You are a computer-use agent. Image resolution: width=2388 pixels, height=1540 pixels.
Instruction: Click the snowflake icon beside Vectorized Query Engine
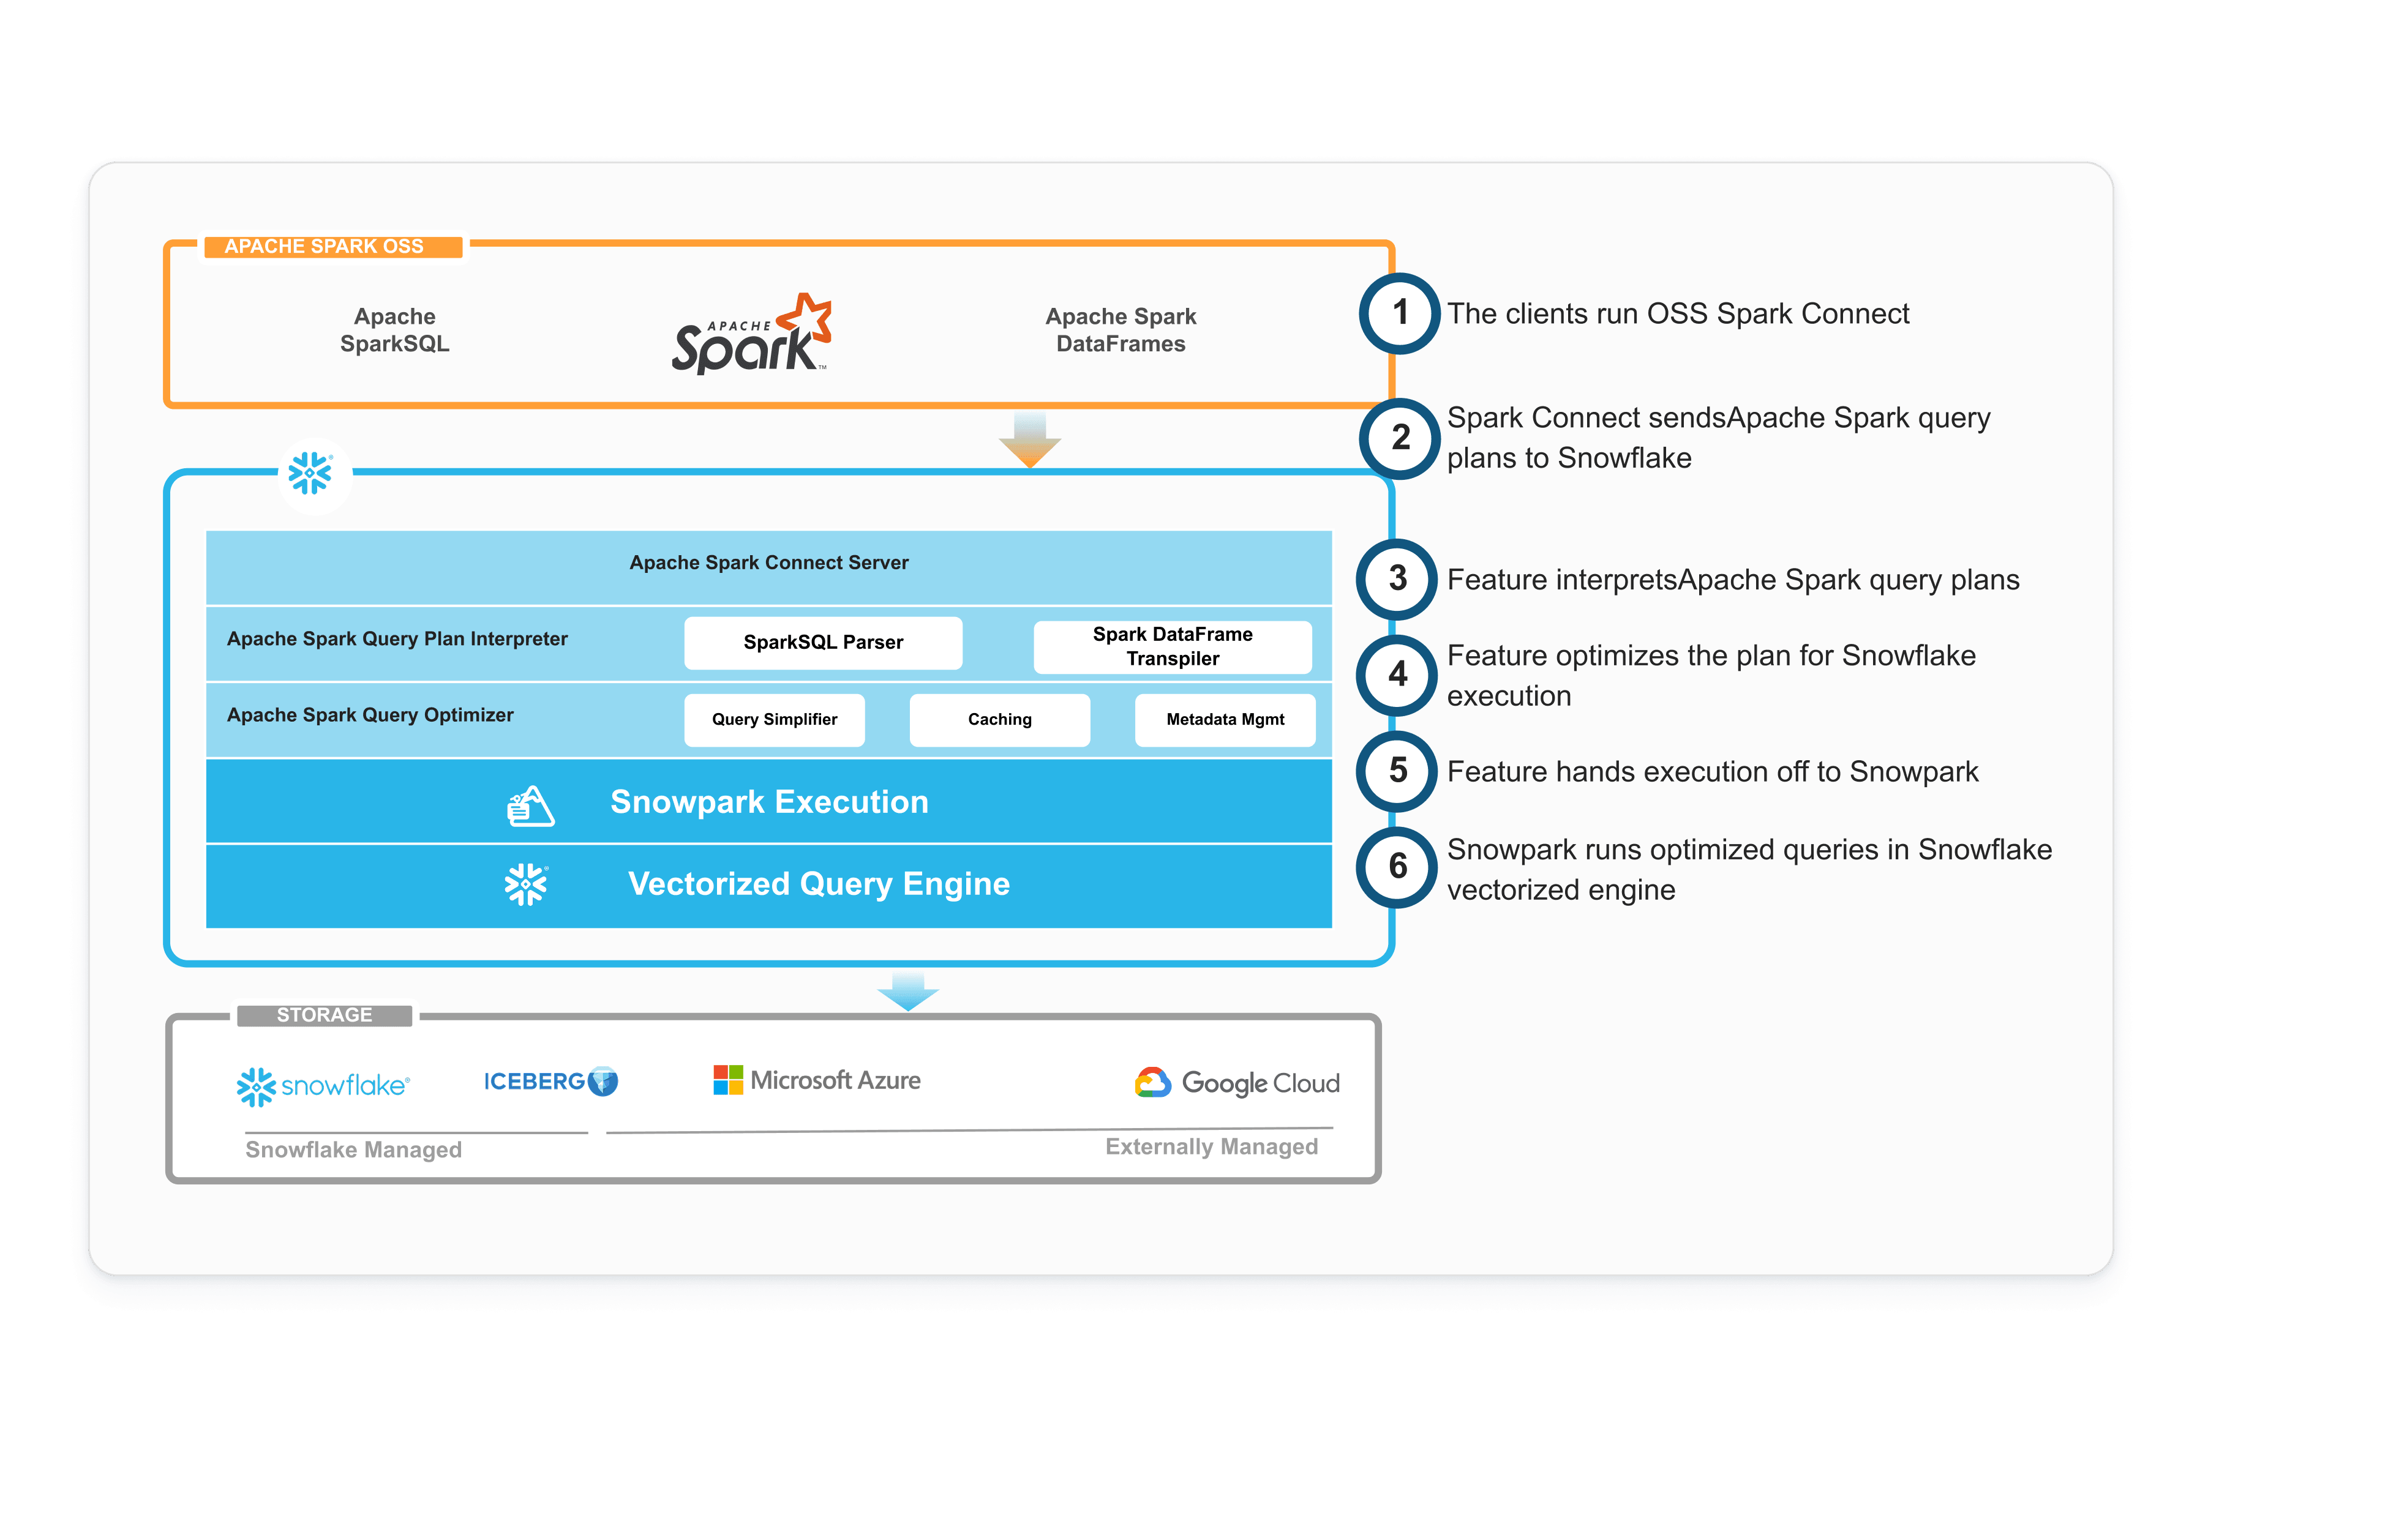(x=526, y=885)
